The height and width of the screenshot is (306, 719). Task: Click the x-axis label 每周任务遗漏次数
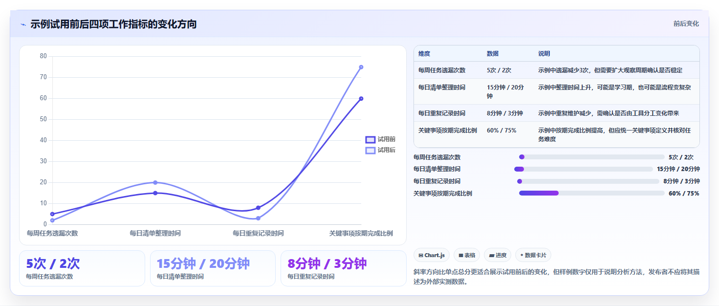pyautogui.click(x=52, y=233)
